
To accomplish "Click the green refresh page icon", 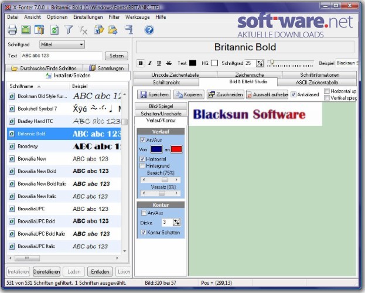I will [x=54, y=30].
